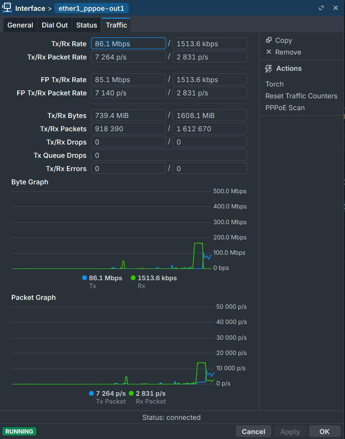Open the Dial Out tab

pyautogui.click(x=55, y=25)
